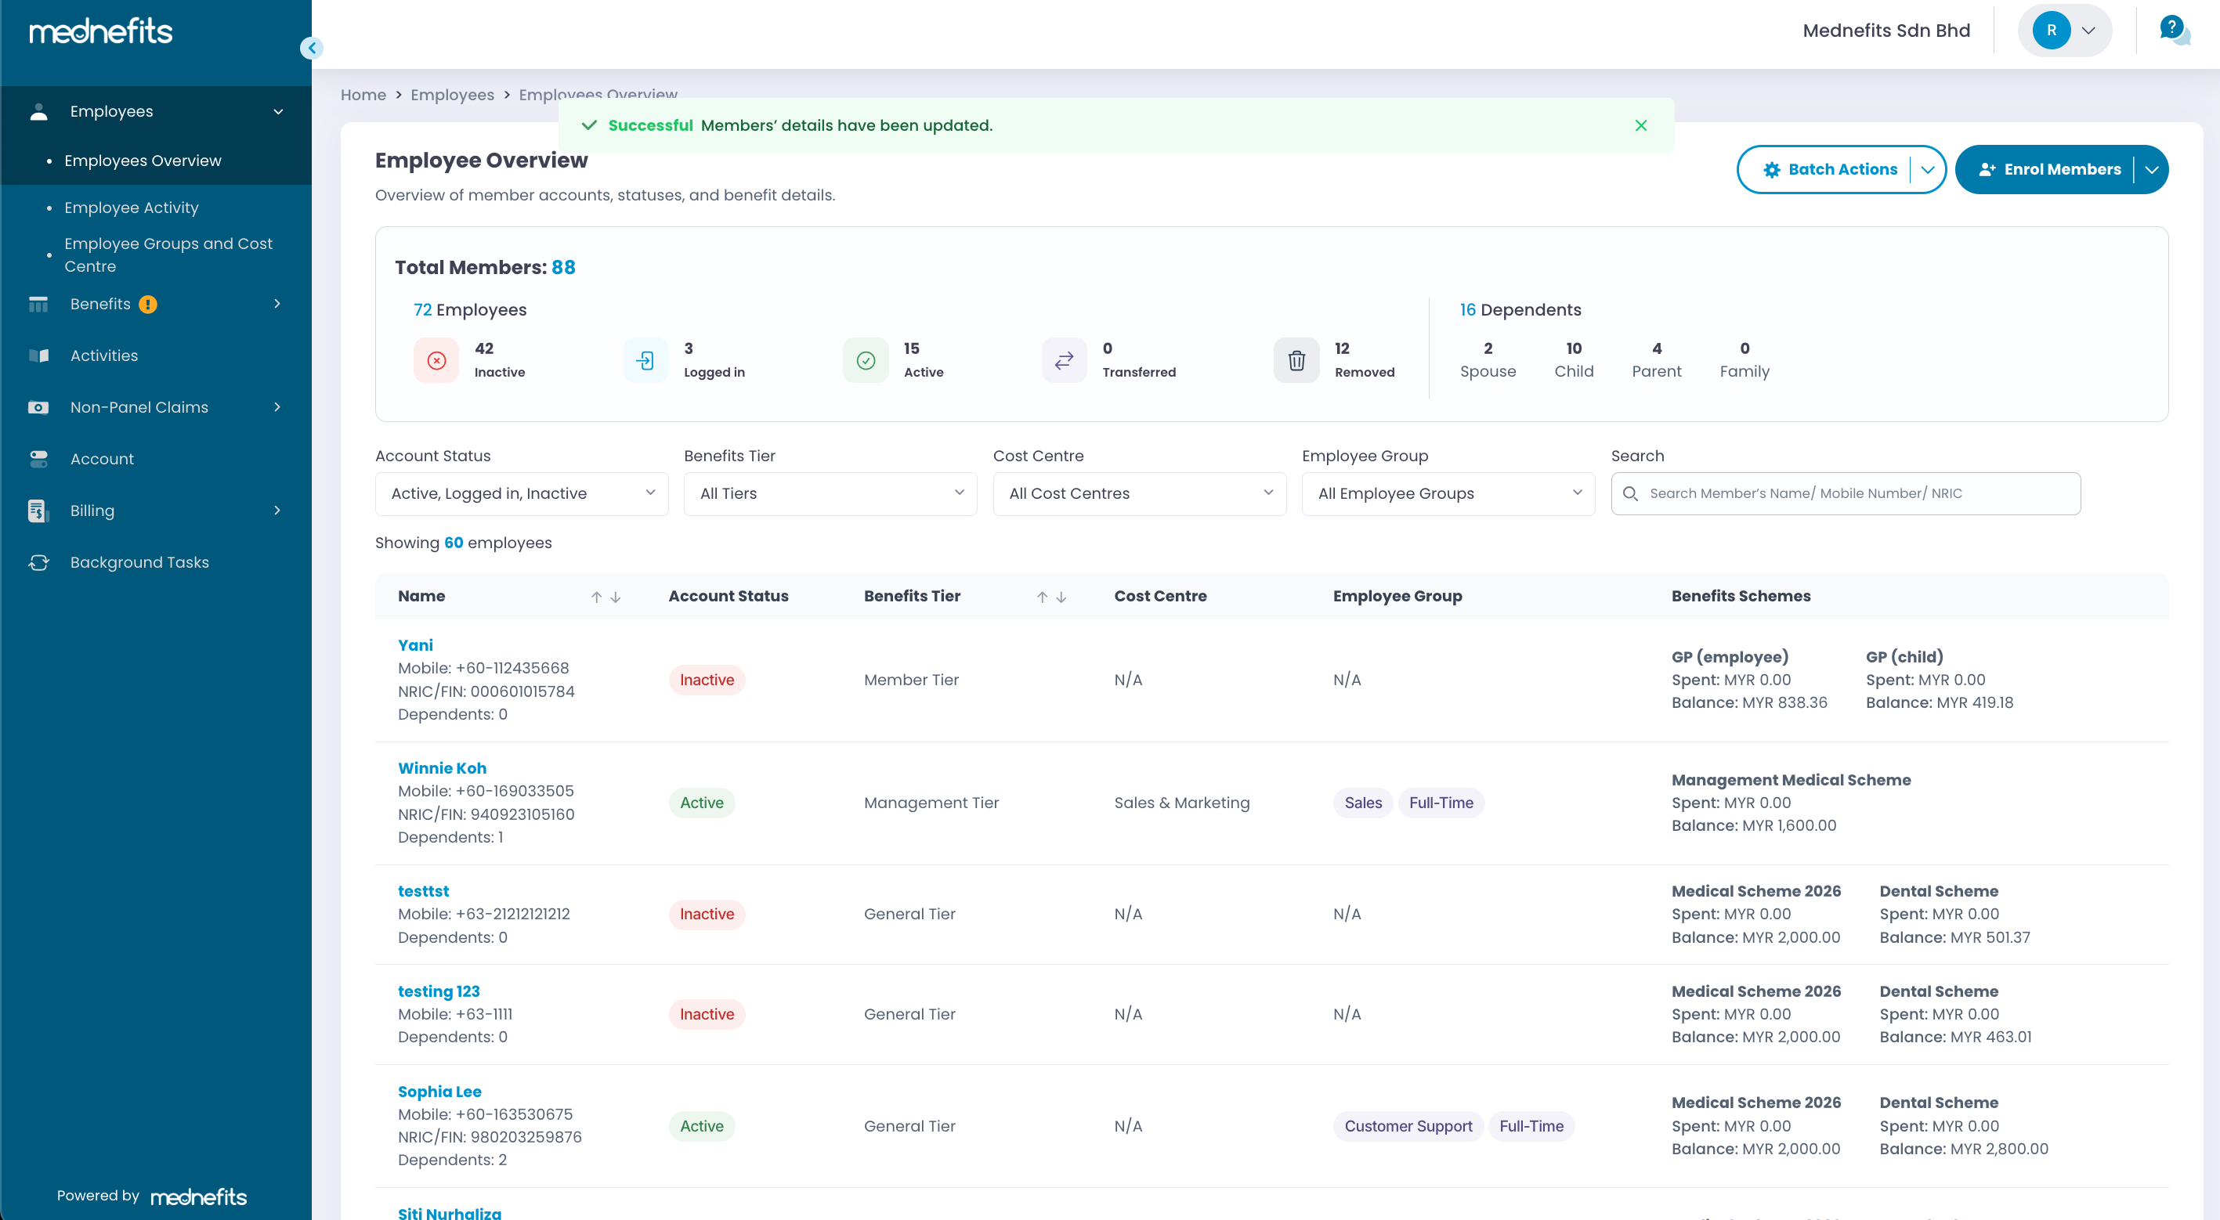Click the Logged in door icon

[645, 360]
